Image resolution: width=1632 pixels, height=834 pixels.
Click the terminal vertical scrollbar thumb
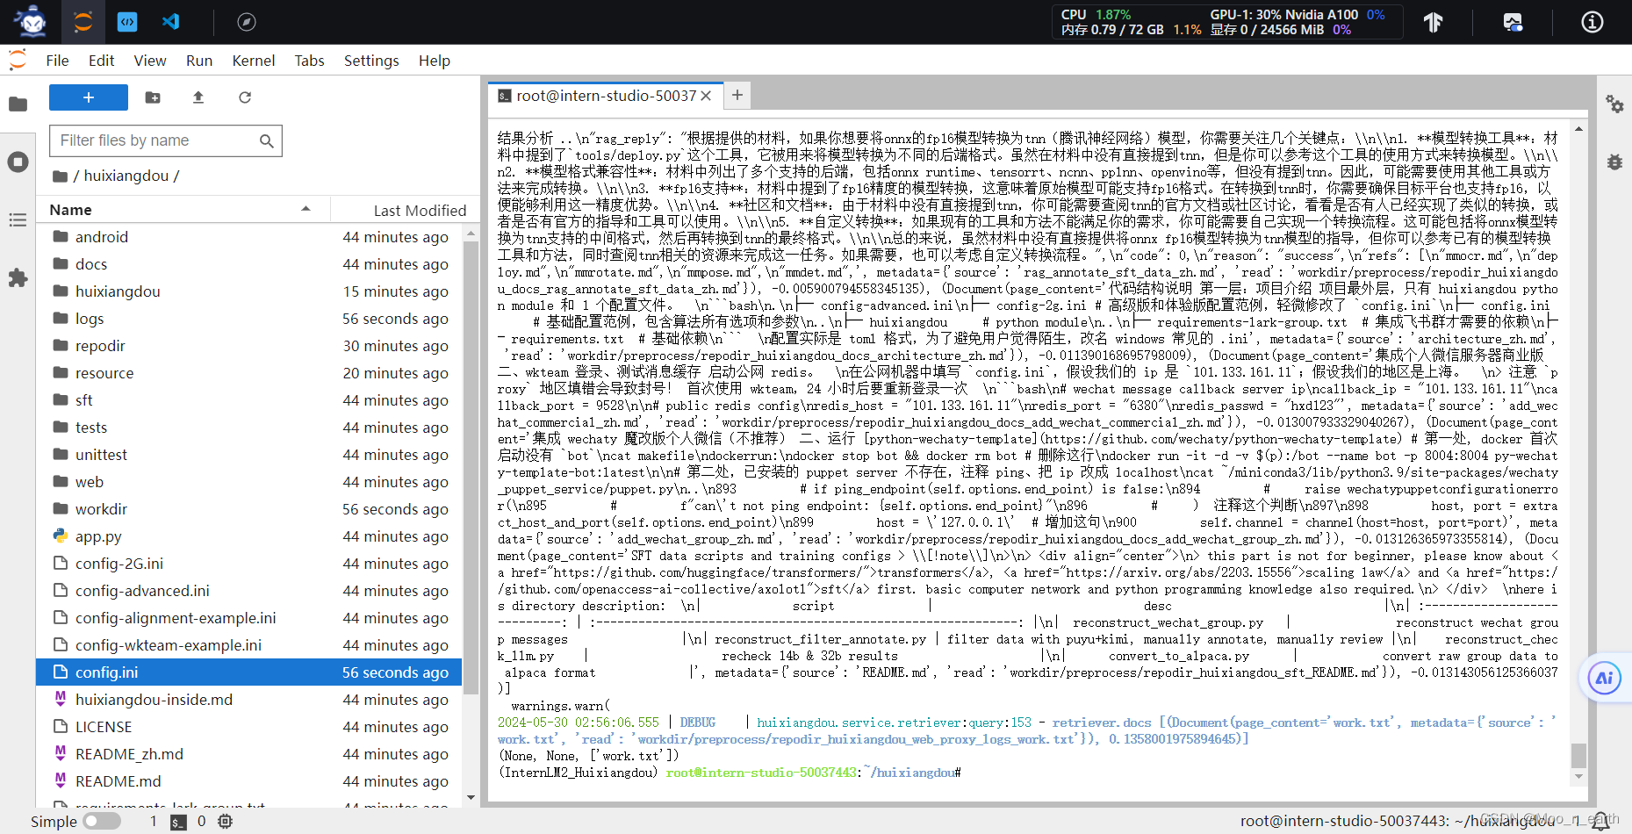click(x=1578, y=755)
